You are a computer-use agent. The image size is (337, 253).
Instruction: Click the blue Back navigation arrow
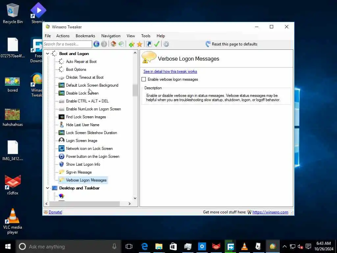click(96, 44)
